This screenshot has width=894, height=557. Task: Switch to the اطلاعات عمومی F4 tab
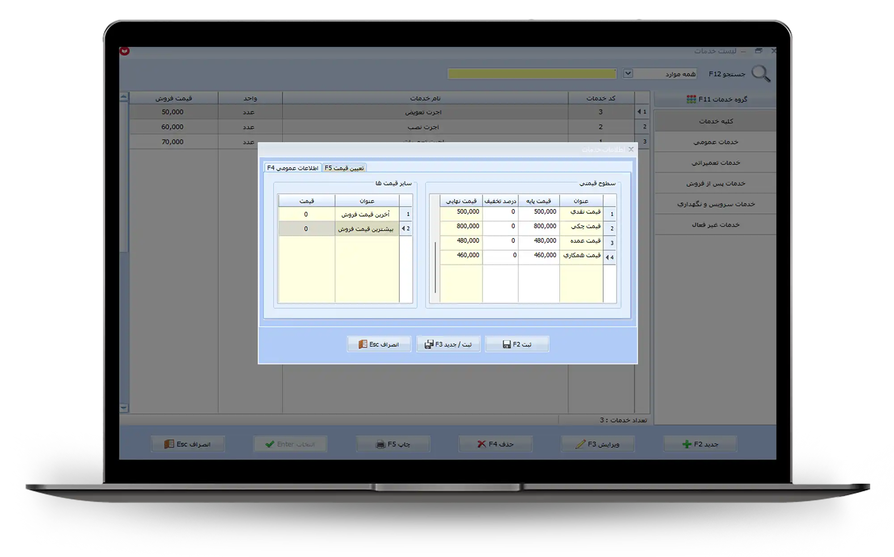pyautogui.click(x=293, y=168)
